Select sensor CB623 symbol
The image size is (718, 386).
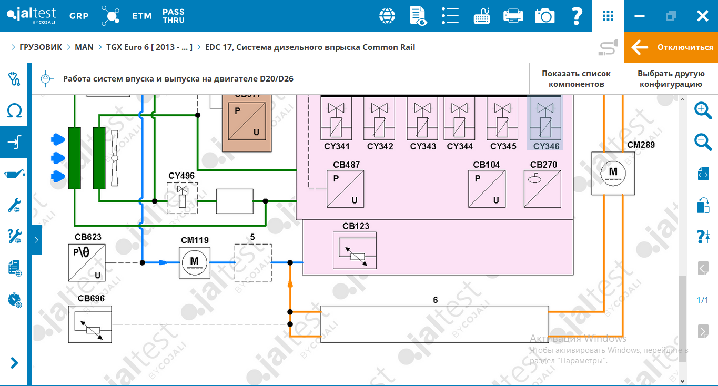[86, 262]
